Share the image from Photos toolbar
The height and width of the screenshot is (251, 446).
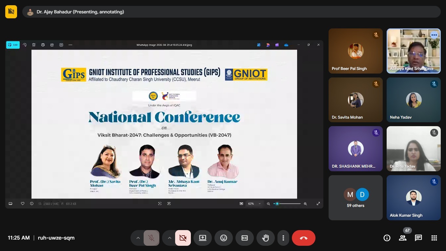(52, 45)
